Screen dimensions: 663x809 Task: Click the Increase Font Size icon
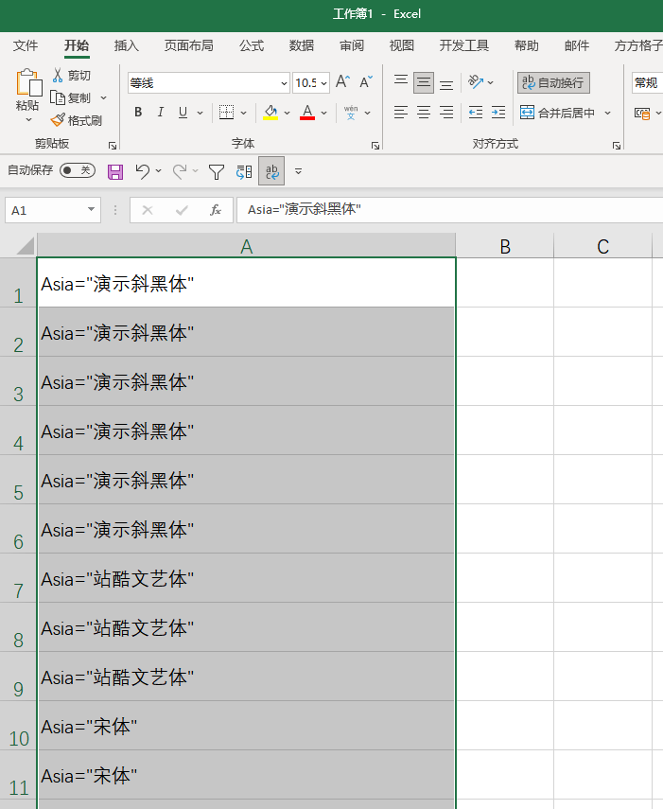point(342,82)
